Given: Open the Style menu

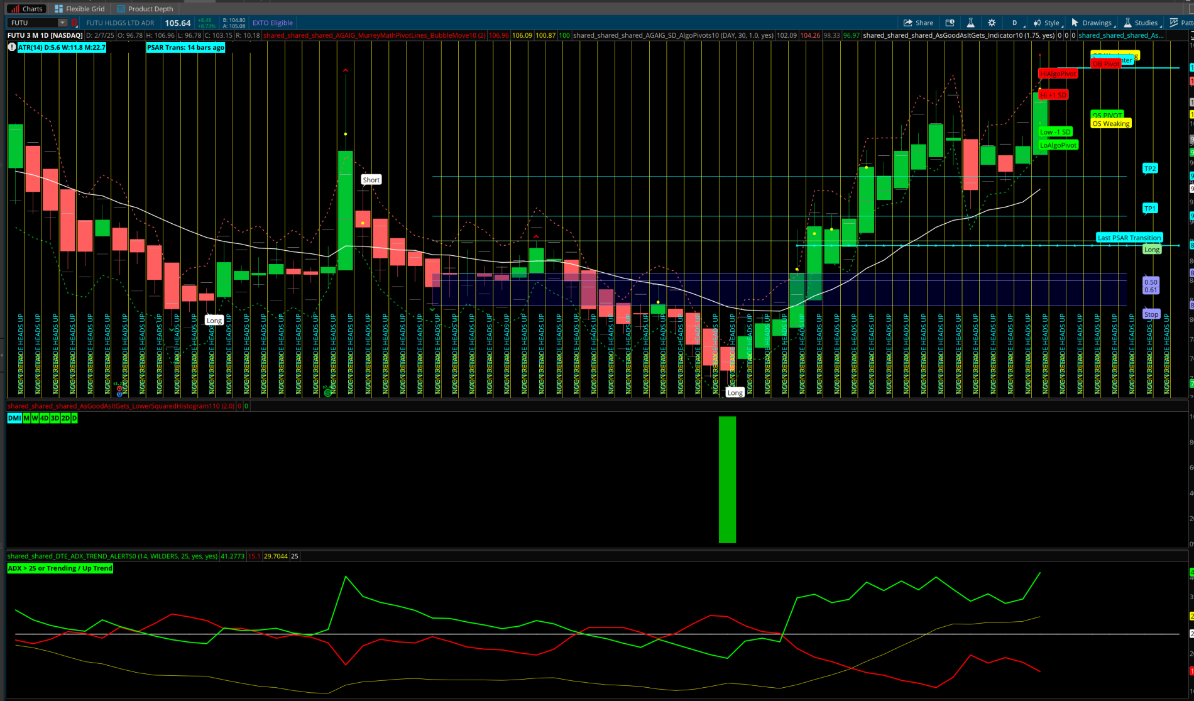Looking at the screenshot, I should point(1048,23).
